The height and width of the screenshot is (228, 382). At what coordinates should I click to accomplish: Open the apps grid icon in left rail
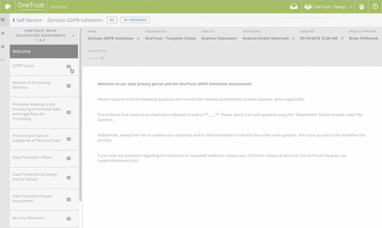coord(3,20)
